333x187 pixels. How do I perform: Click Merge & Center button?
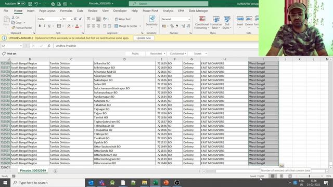pyautogui.click(x=126, y=26)
